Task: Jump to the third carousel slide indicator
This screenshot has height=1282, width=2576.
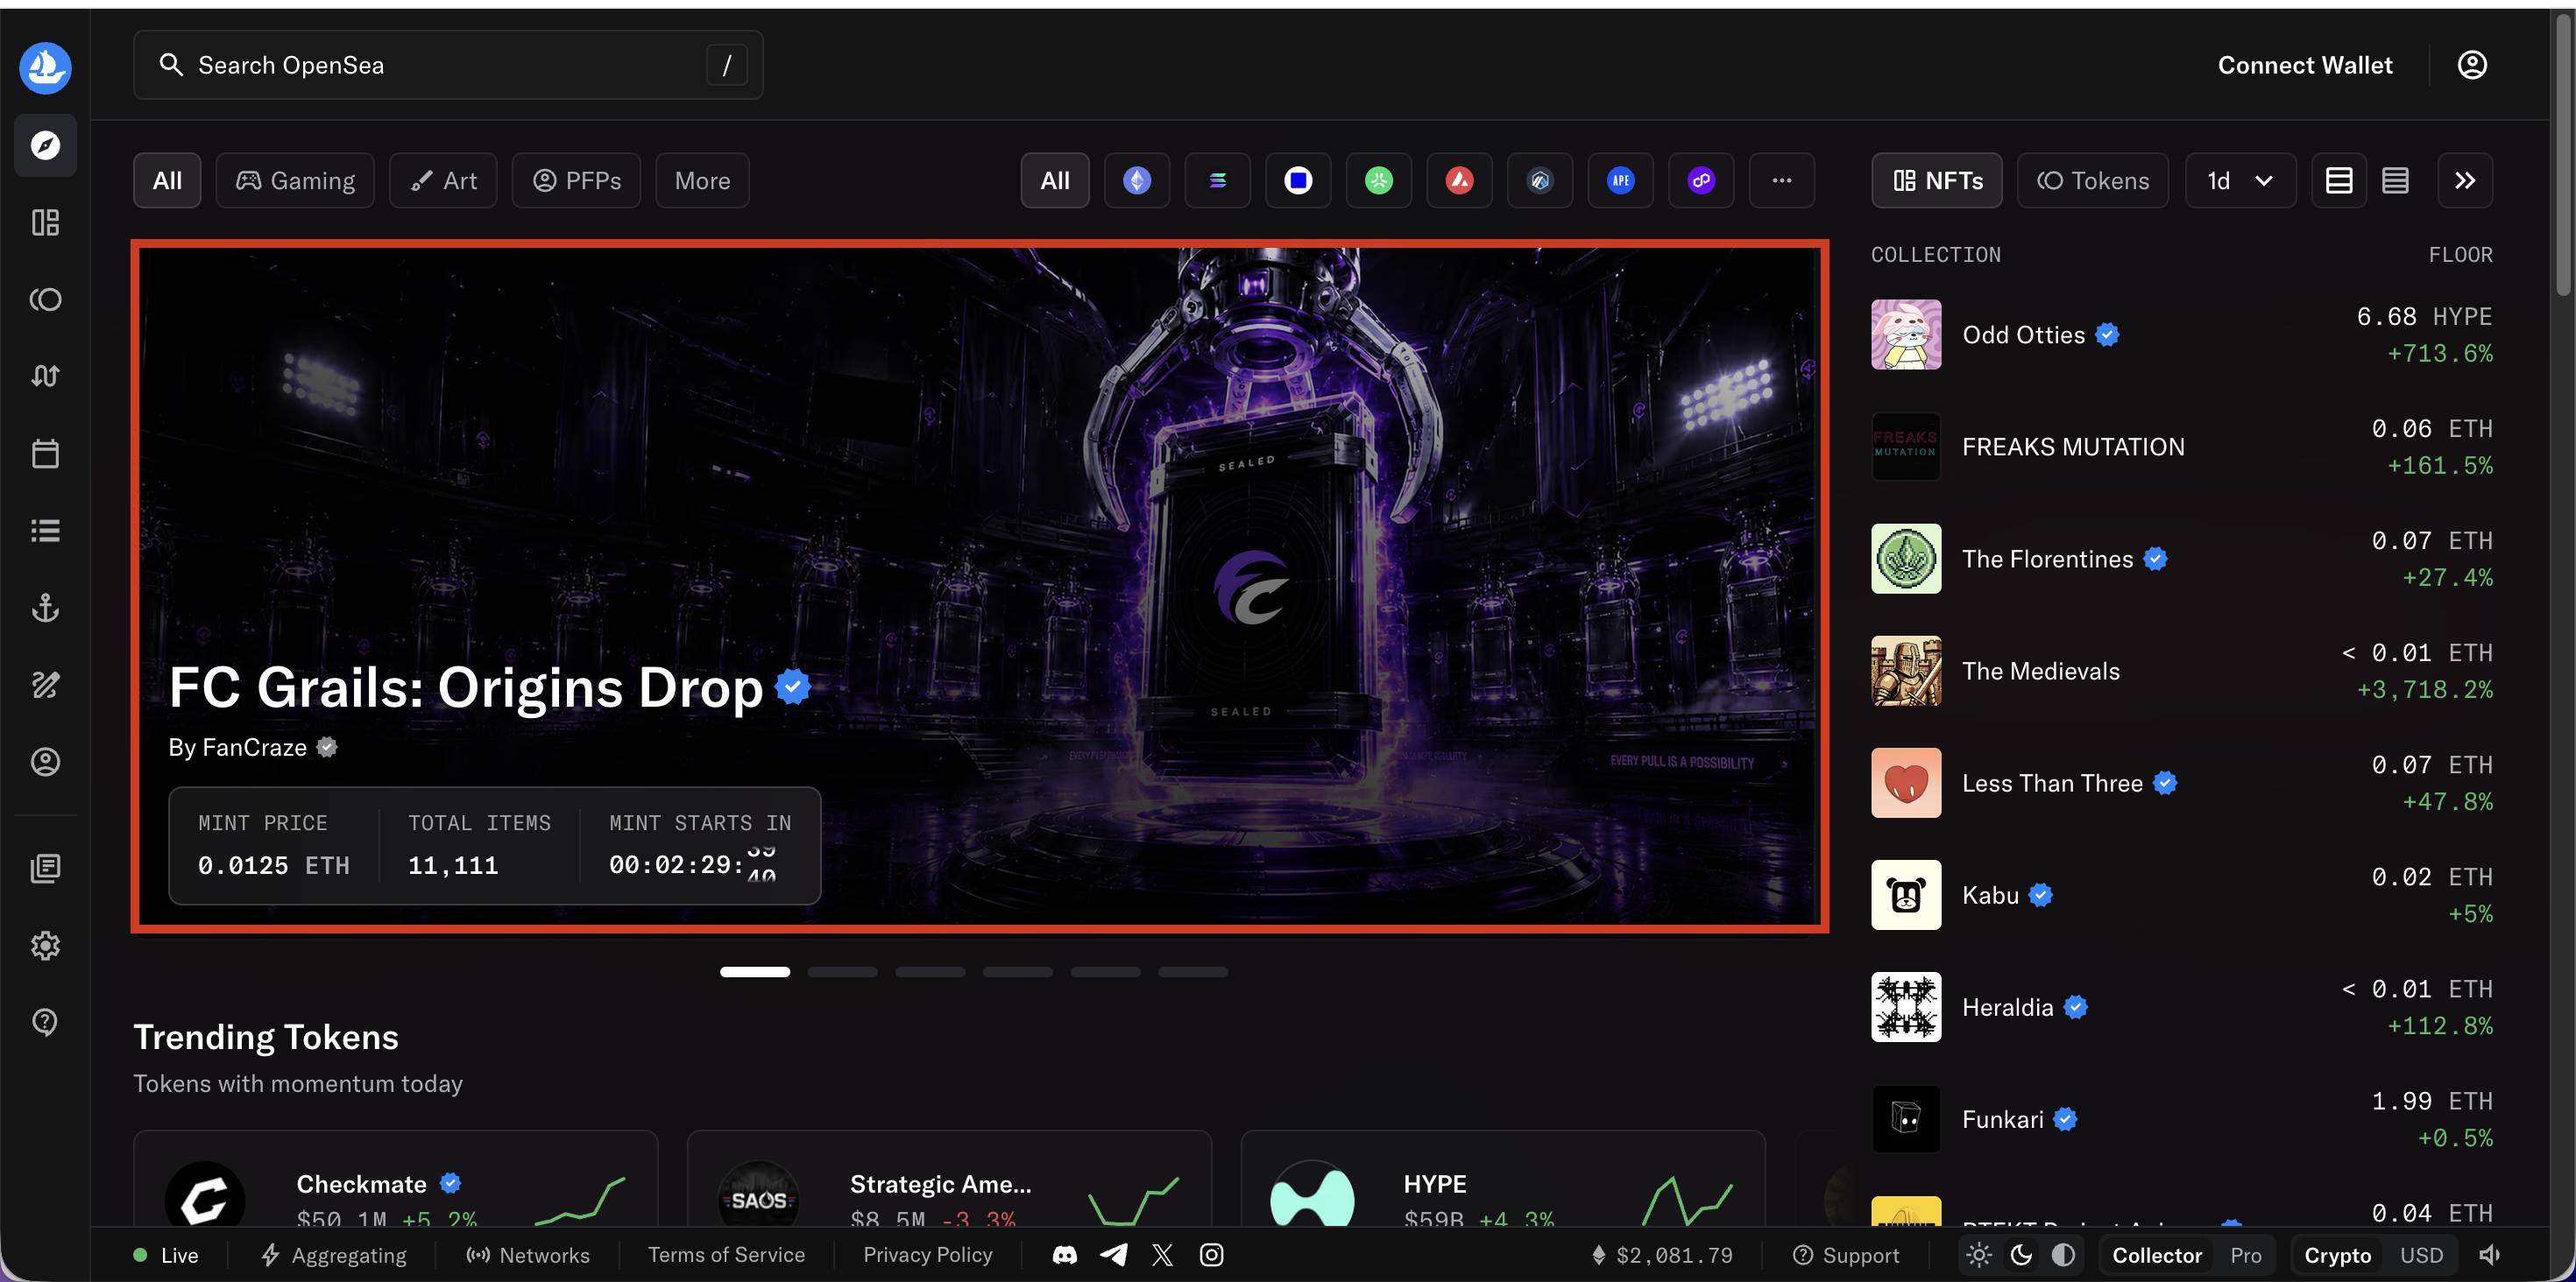Action: coord(930,971)
